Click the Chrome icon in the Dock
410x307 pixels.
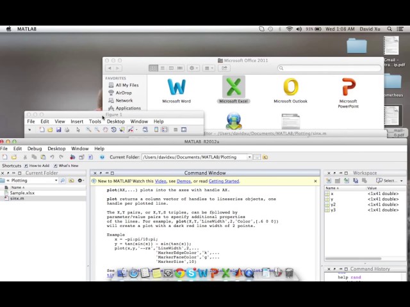pyautogui.click(x=180, y=274)
